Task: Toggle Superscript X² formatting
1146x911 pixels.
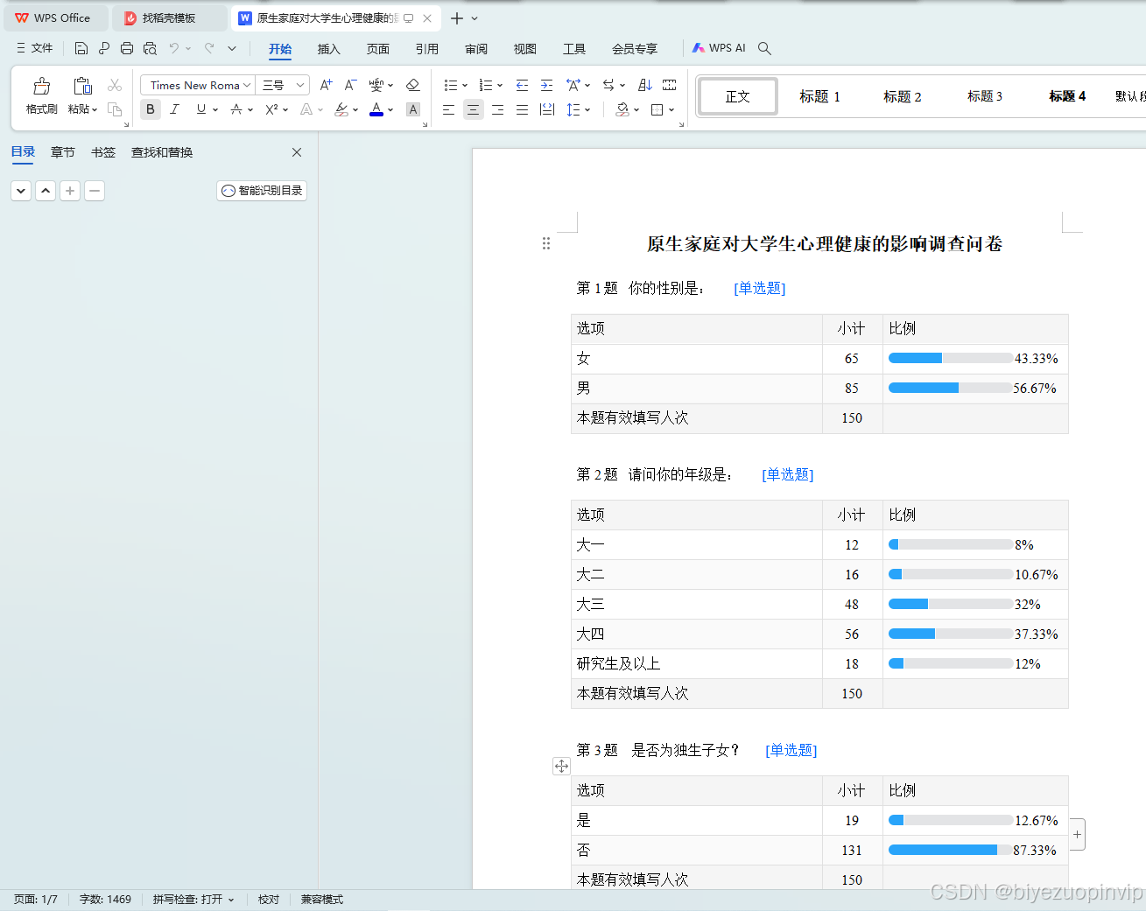Action: tap(271, 109)
